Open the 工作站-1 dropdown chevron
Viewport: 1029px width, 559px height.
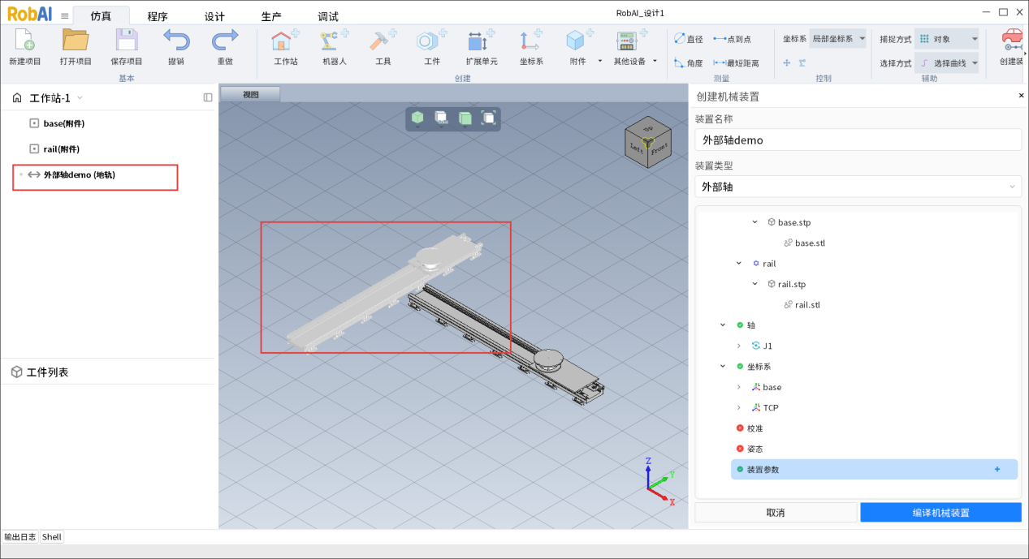pos(80,98)
